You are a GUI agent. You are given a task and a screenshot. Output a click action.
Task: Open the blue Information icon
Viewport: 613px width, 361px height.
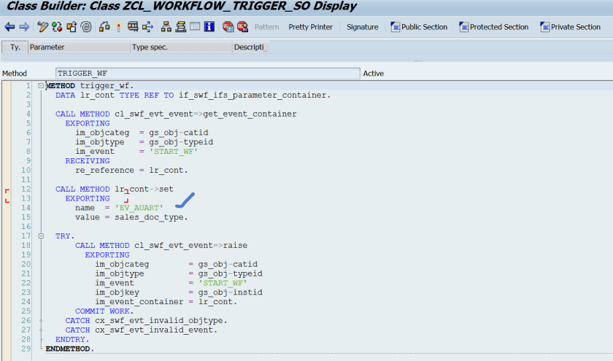click(209, 27)
